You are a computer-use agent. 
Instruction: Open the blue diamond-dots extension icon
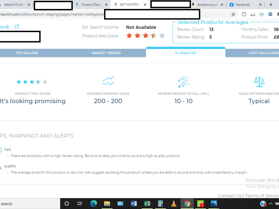(261, 14)
